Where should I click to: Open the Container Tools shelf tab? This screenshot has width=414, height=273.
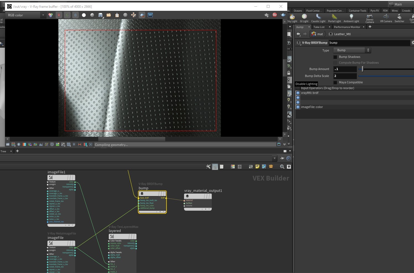pos(357,11)
